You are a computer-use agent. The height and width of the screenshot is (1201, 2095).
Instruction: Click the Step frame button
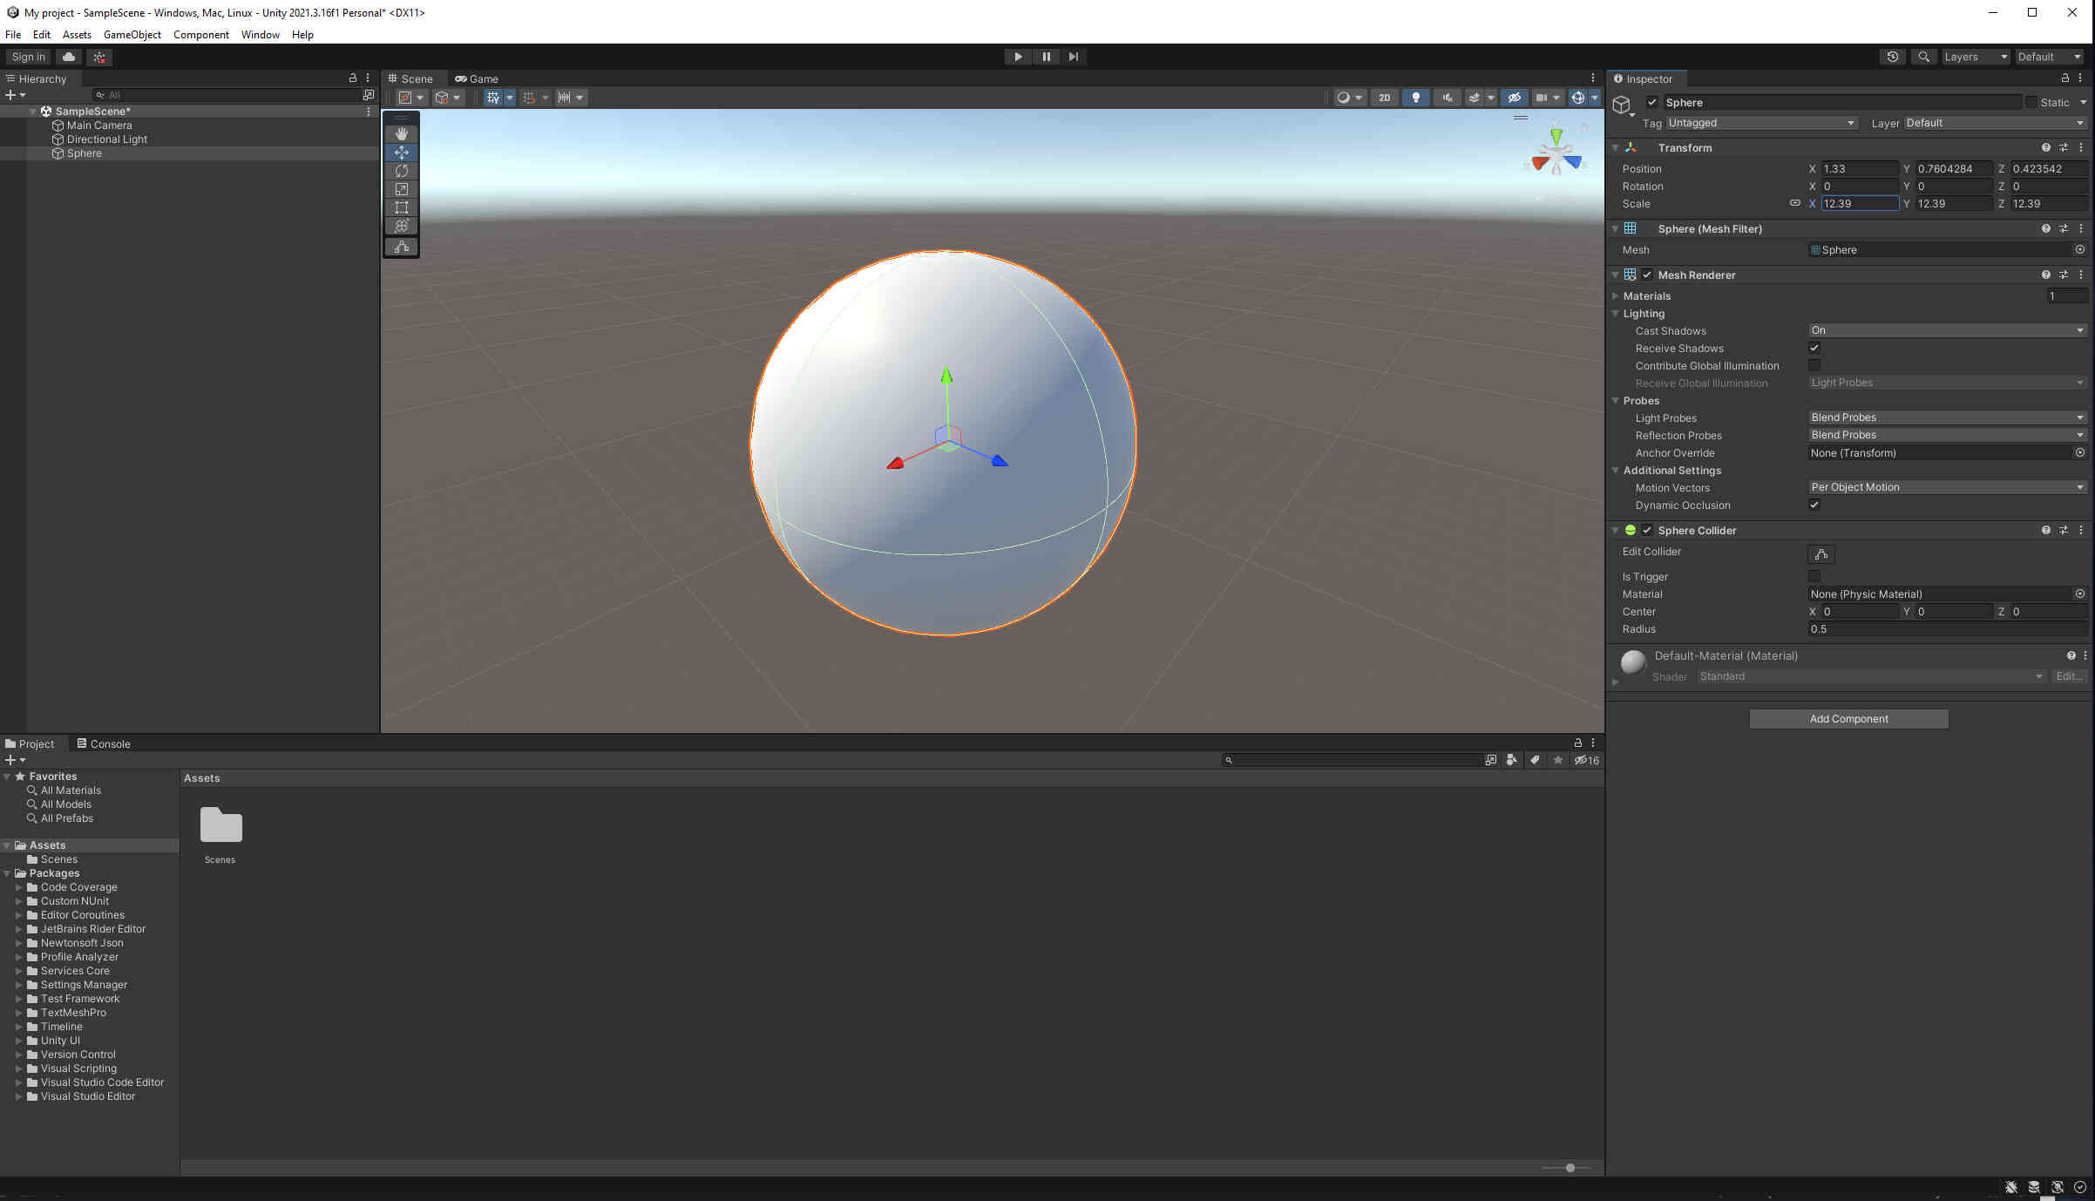pyautogui.click(x=1074, y=57)
